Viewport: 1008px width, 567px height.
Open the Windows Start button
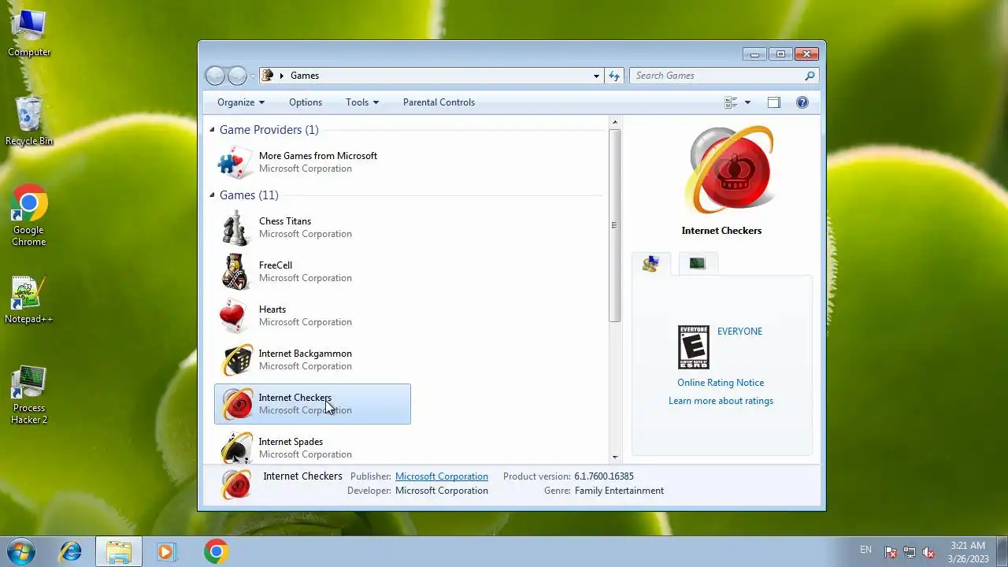(21, 551)
